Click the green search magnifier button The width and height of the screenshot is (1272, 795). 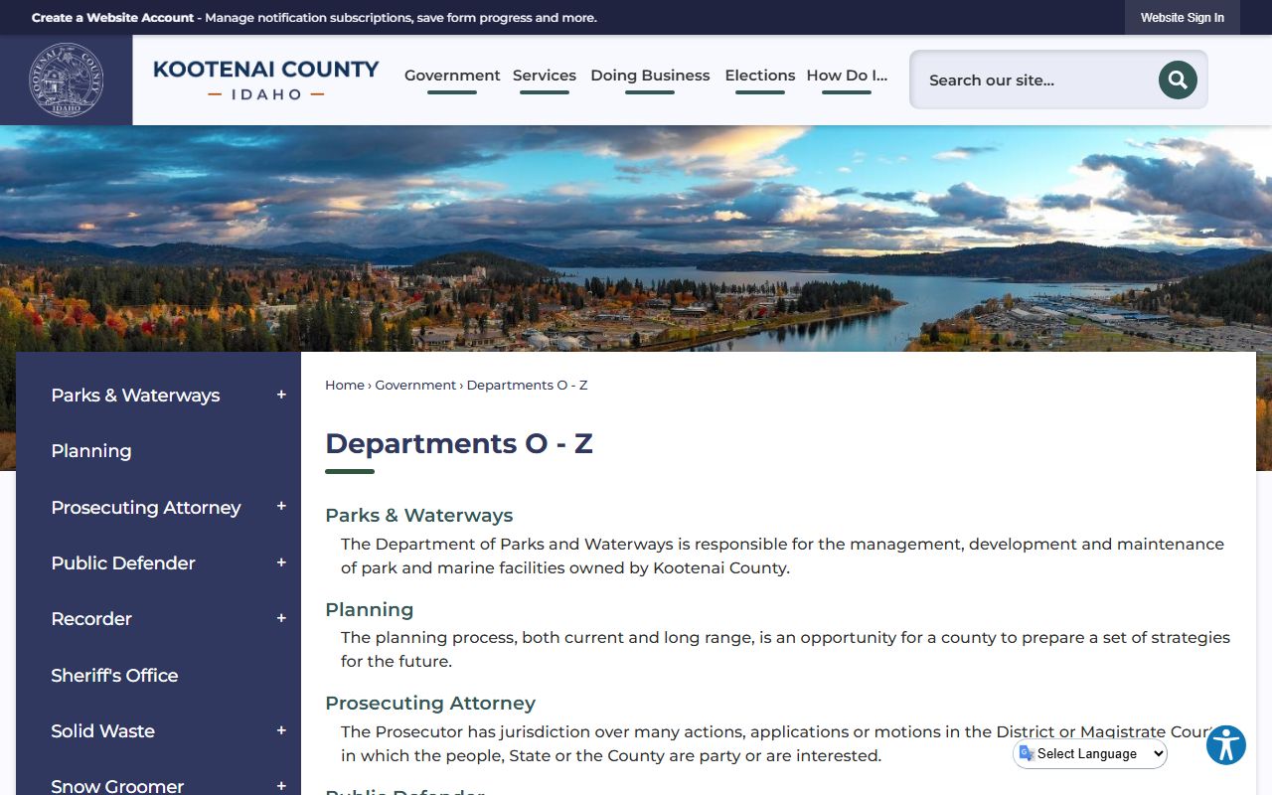(1178, 79)
